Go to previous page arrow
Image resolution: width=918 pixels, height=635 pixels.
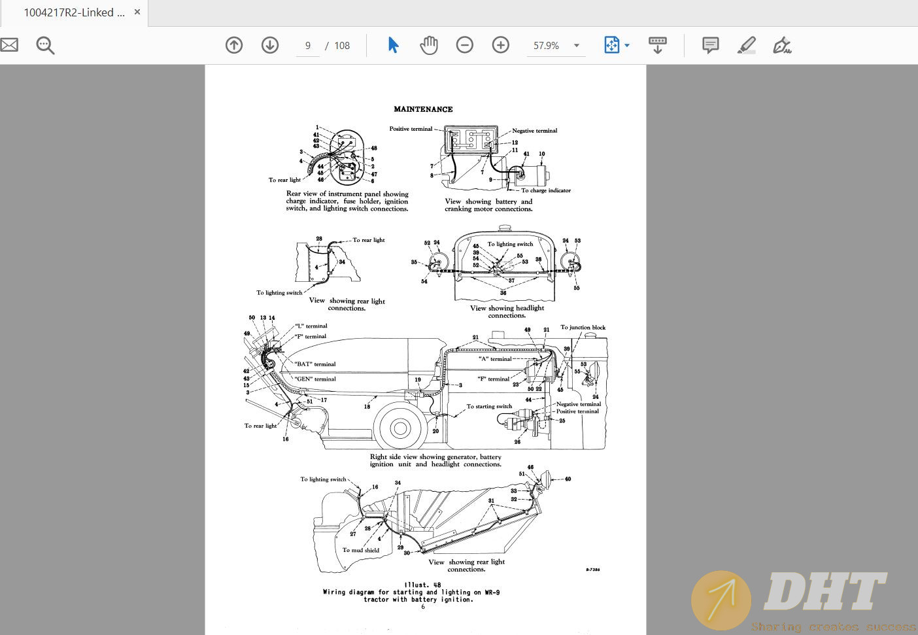coord(234,45)
